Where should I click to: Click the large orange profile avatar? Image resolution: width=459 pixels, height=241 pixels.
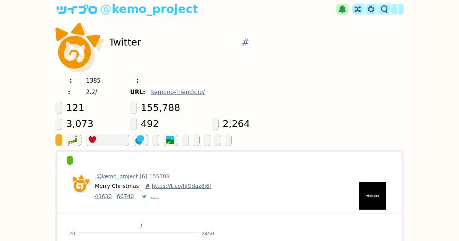[x=80, y=47]
